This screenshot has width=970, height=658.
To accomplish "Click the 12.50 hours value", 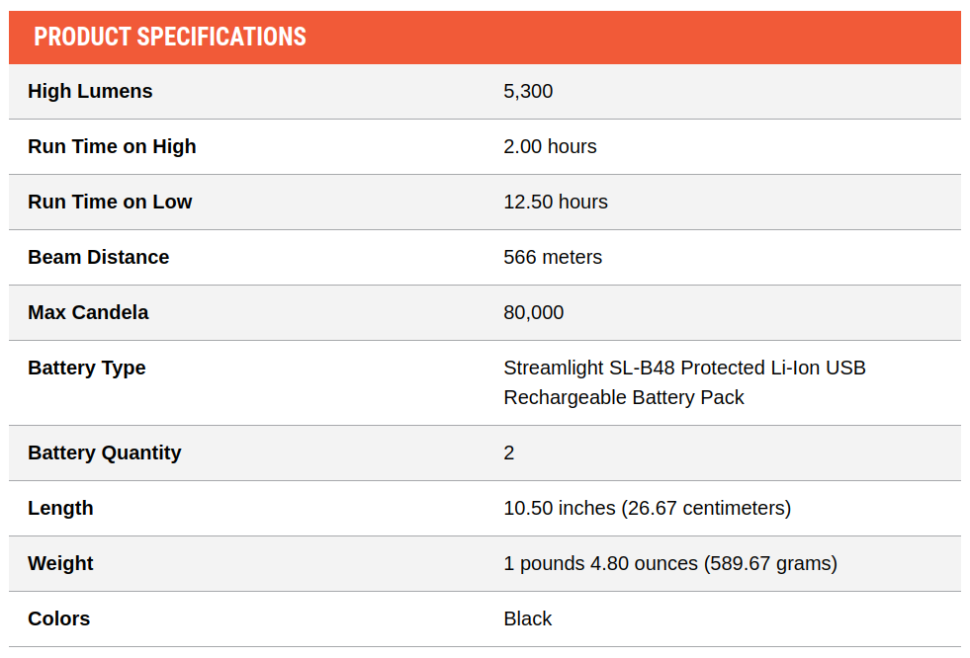I will click(x=556, y=202).
